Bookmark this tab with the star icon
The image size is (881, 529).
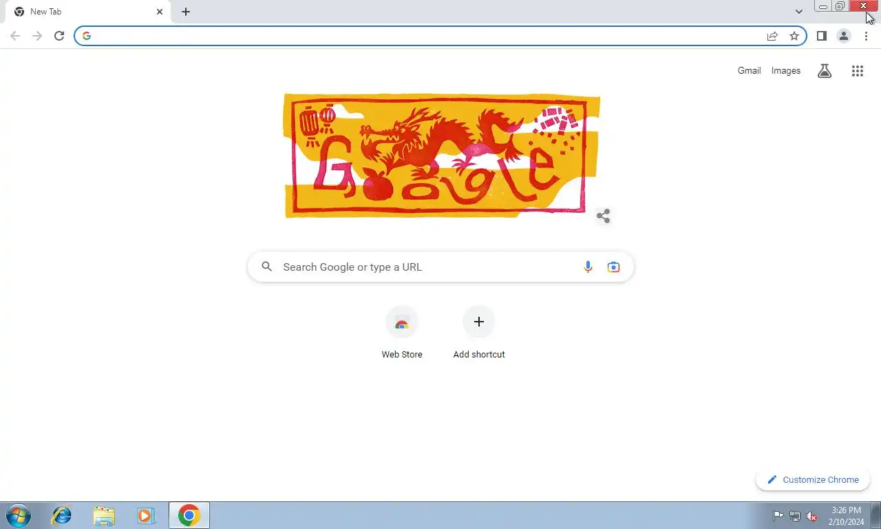[794, 36]
